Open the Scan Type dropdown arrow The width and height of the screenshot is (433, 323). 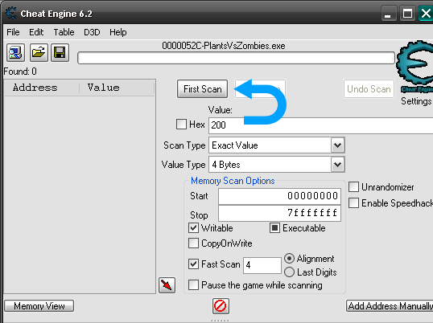[x=338, y=145]
